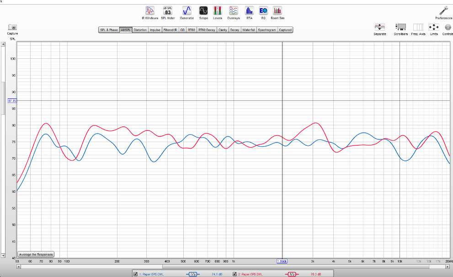
Task: Open graph Limits icon
Action: (x=434, y=29)
